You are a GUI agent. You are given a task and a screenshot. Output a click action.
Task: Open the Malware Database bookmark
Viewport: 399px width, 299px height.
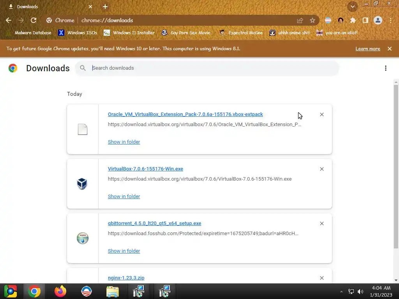pos(29,33)
